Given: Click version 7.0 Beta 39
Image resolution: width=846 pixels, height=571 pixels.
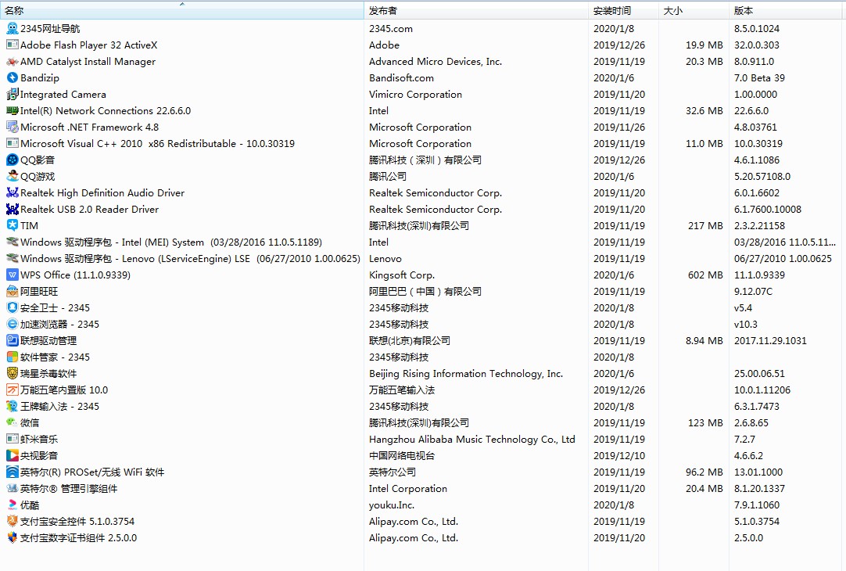Looking at the screenshot, I should click(x=759, y=77).
